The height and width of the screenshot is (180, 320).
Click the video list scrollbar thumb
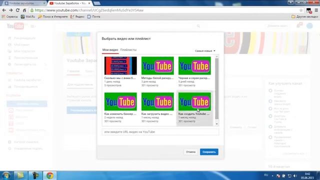[216, 89]
